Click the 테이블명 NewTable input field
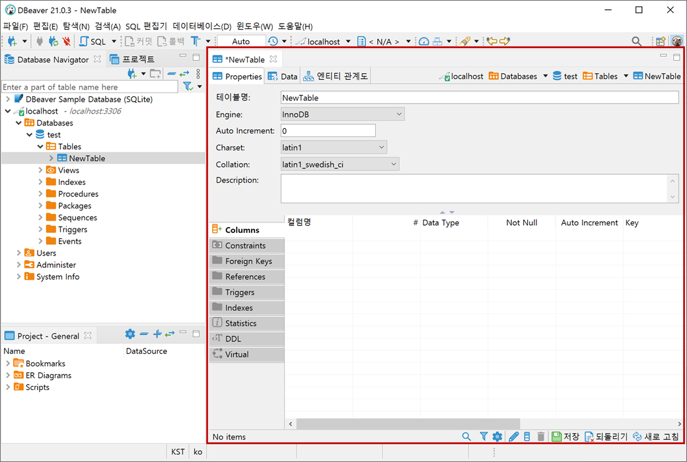The image size is (687, 462). click(x=480, y=98)
